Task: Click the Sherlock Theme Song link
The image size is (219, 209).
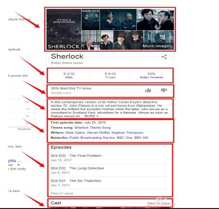Action: [92, 128]
